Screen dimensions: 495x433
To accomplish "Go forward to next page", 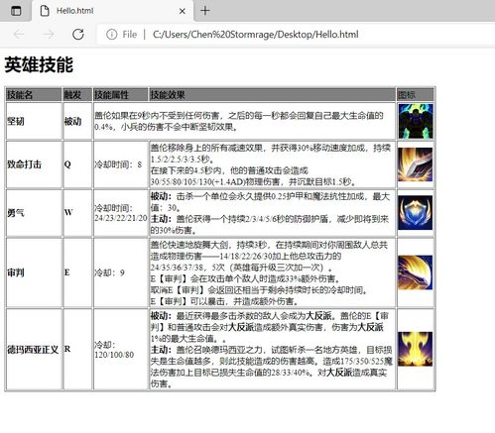I will (x=49, y=34).
